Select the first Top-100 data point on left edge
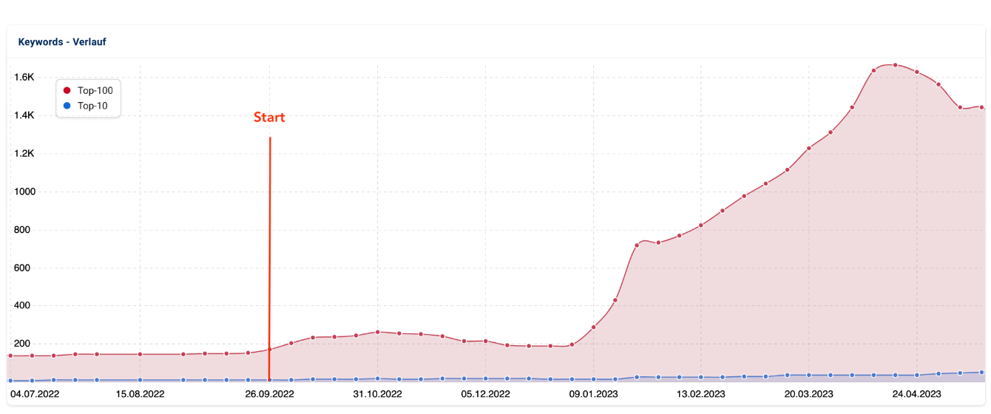 click(x=10, y=356)
